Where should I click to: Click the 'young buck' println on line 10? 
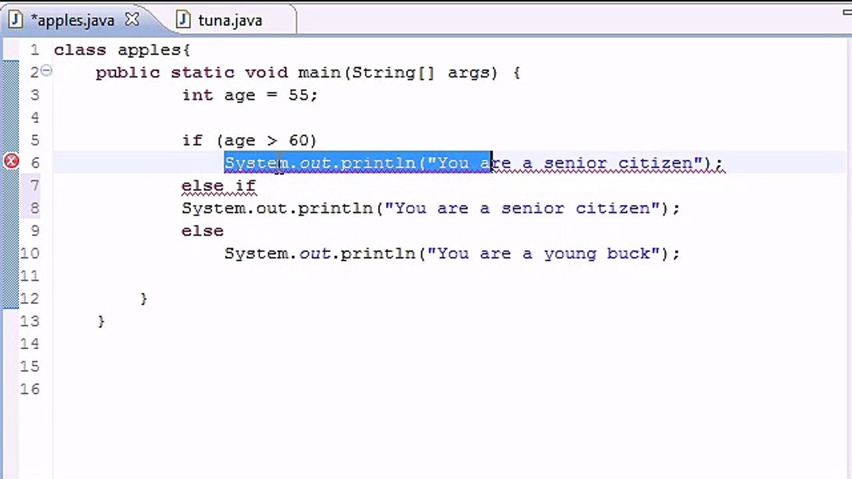coord(452,253)
